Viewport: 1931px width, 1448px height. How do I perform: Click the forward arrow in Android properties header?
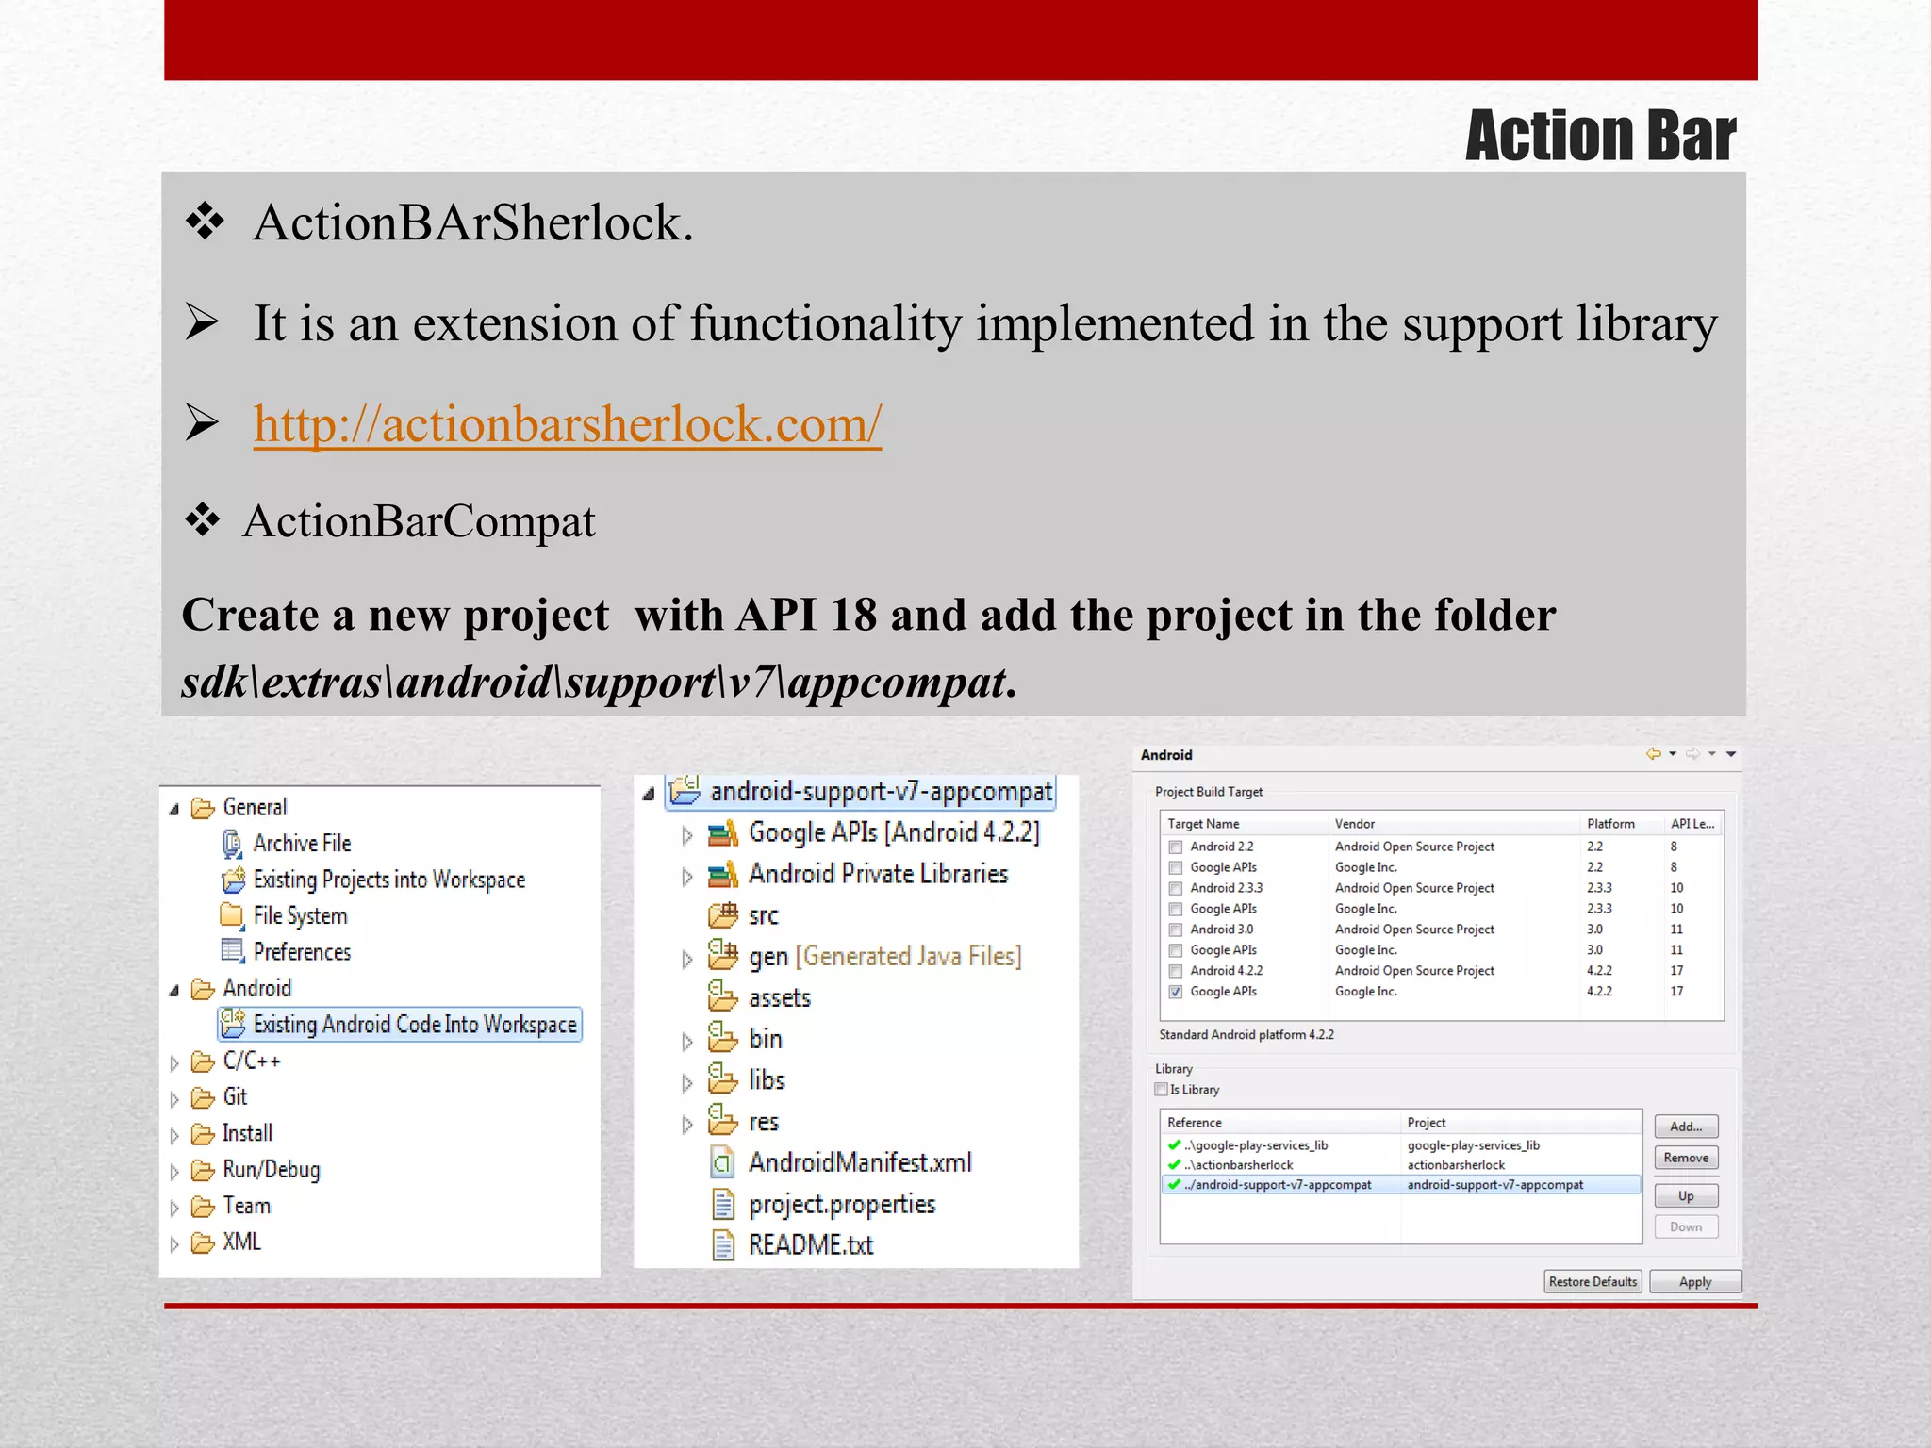pos(1693,753)
